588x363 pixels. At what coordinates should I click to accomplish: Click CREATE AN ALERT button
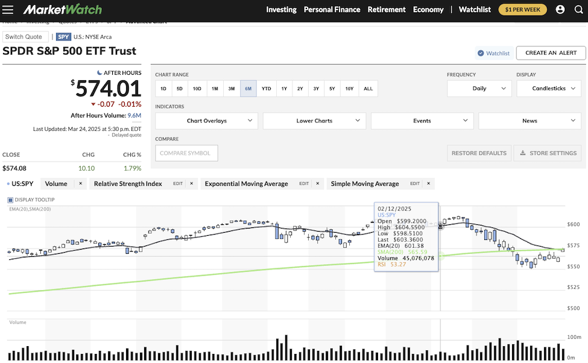click(551, 53)
